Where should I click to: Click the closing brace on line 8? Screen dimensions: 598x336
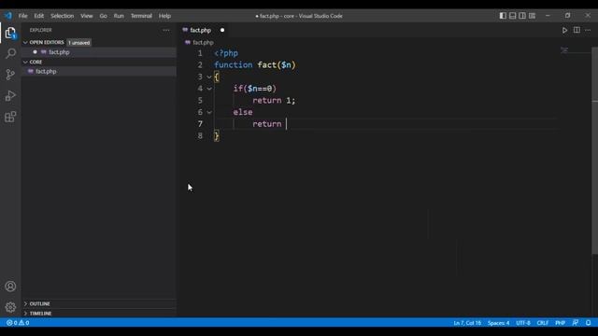pos(217,136)
